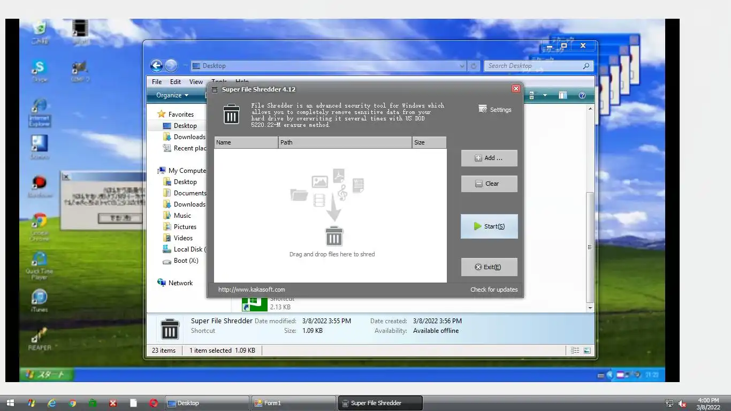This screenshot has width=731, height=411.
Task: Sort file list by Size column
Action: click(x=429, y=142)
